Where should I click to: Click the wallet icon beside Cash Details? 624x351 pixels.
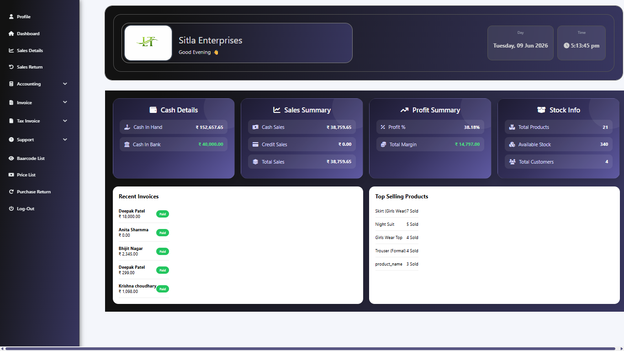pyautogui.click(x=153, y=110)
